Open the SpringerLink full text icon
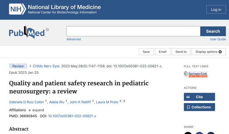229x134 pixels. pos(195,74)
